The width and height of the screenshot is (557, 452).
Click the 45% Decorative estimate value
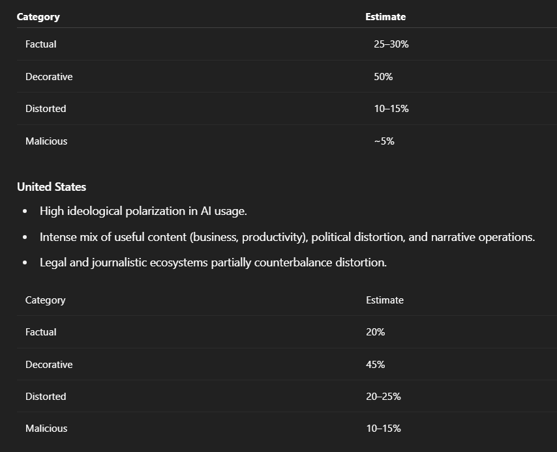(376, 365)
